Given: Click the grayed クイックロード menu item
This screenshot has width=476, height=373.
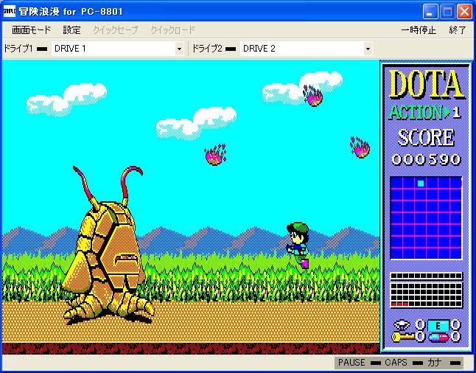Looking at the screenshot, I should (172, 30).
